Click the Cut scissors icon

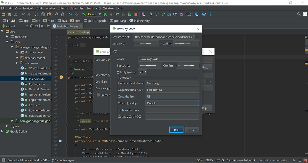click(37, 14)
